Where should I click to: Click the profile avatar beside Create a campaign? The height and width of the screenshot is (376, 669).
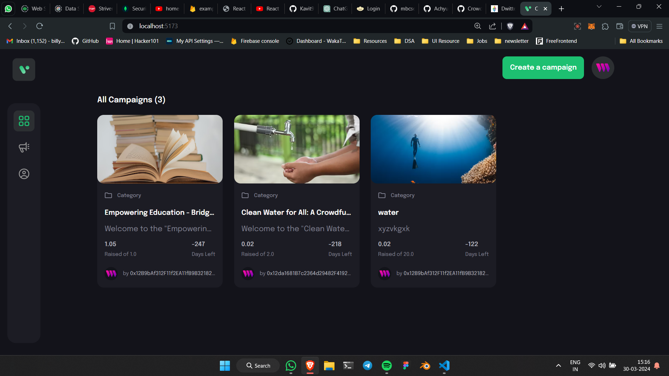tap(603, 68)
